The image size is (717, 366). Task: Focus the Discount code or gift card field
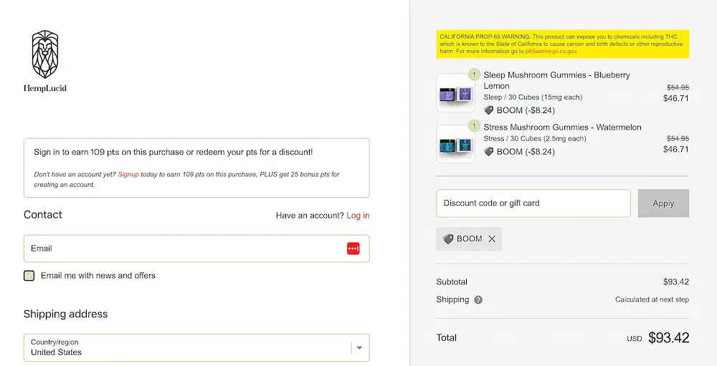pyautogui.click(x=533, y=203)
